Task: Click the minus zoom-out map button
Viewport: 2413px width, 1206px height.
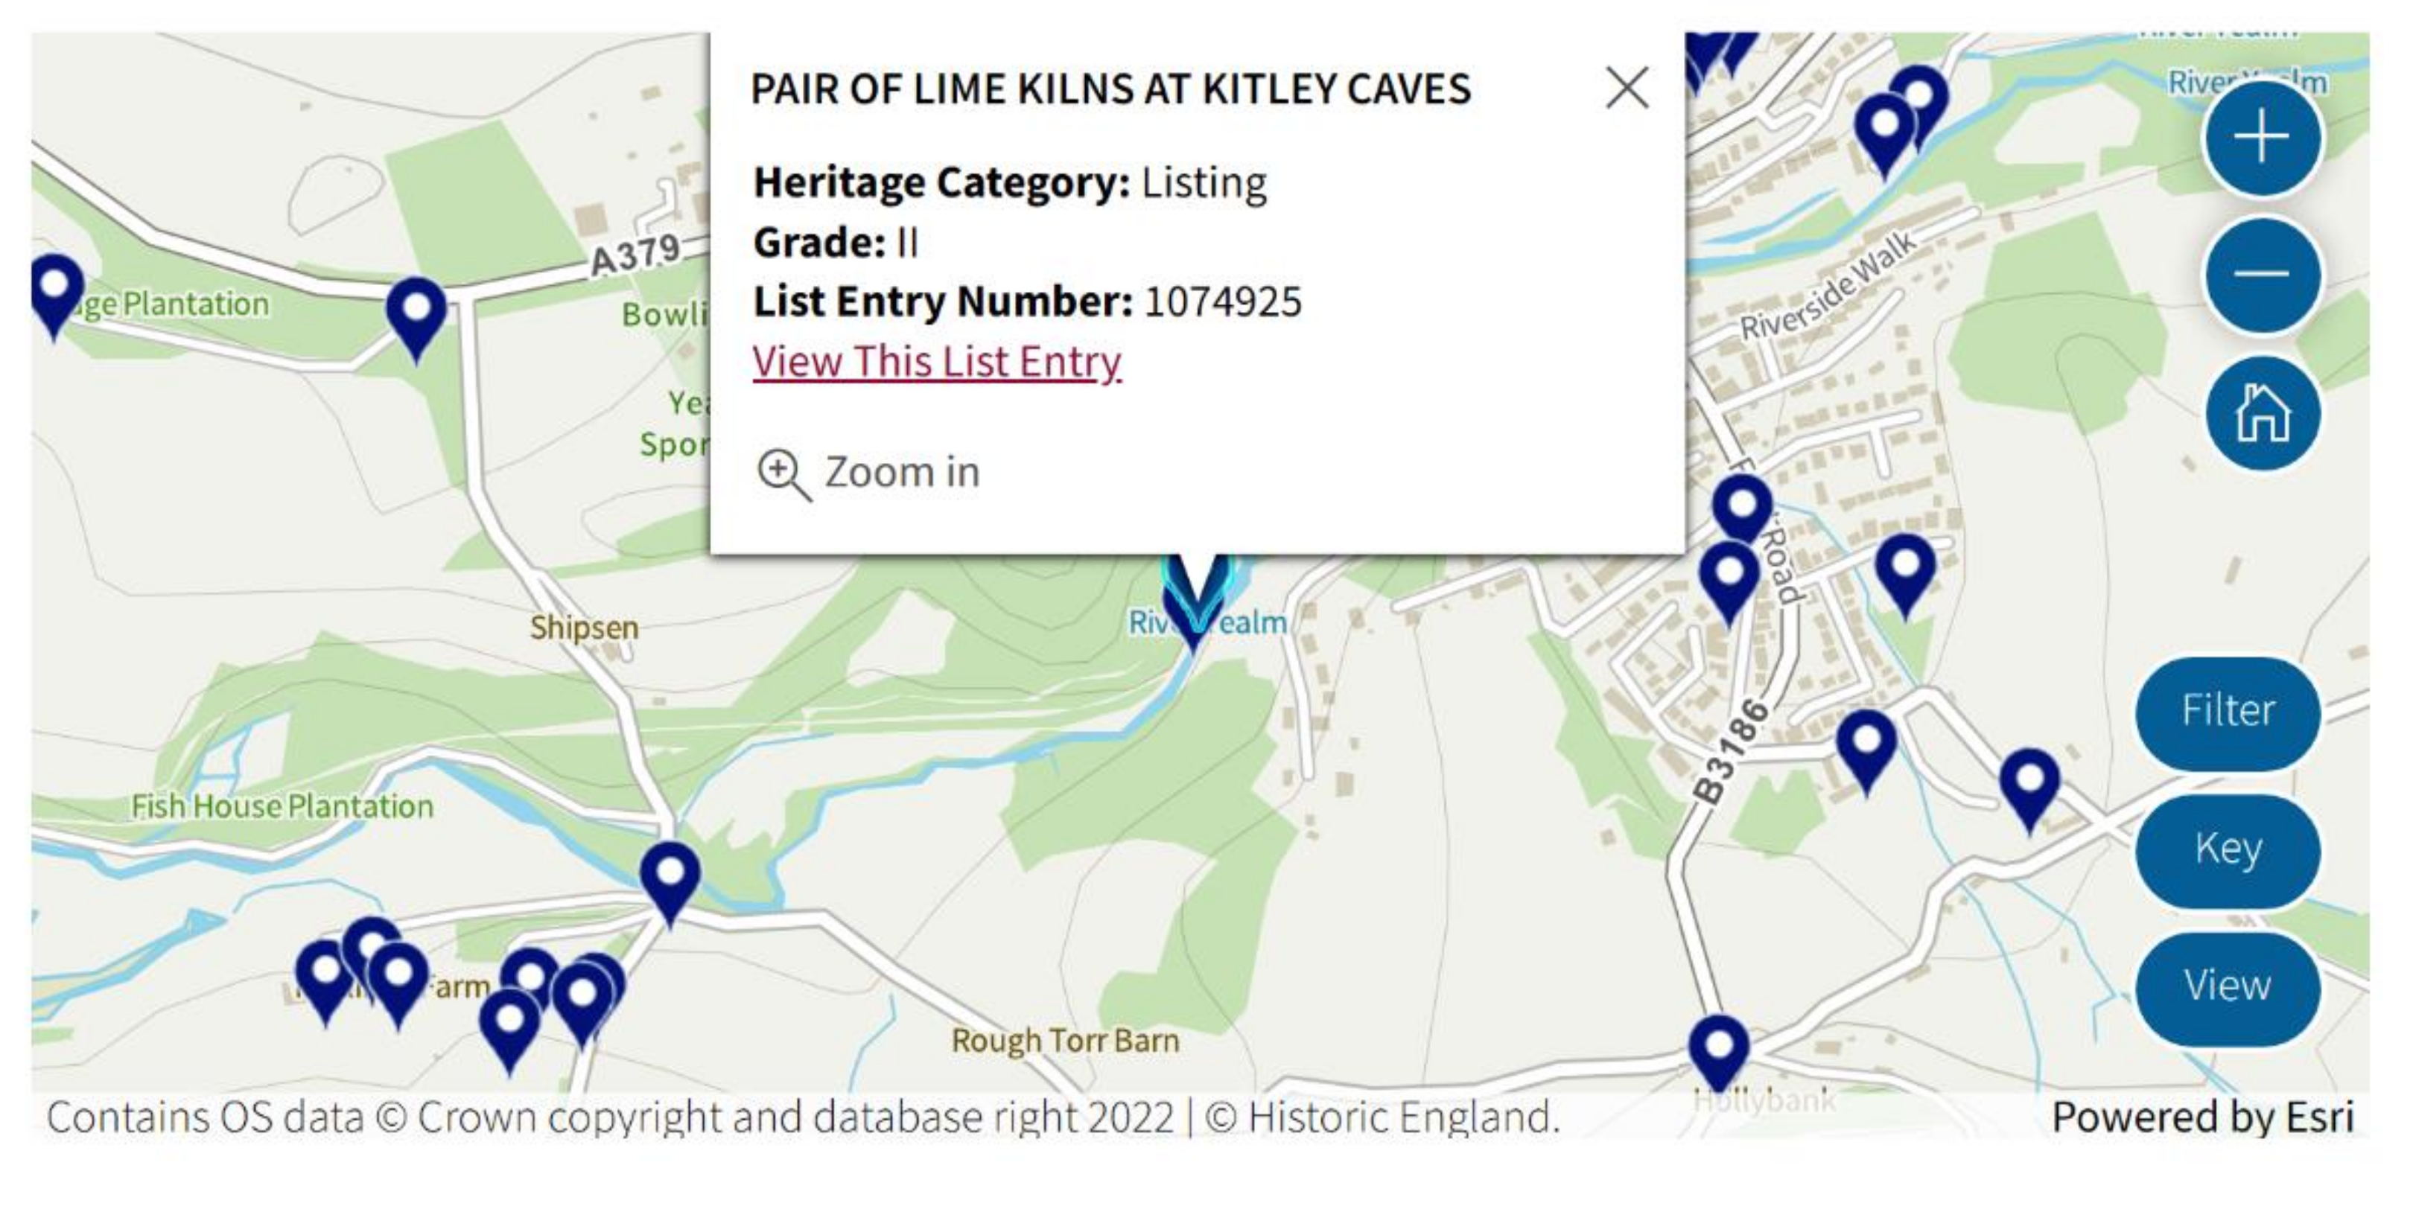Action: [2261, 275]
